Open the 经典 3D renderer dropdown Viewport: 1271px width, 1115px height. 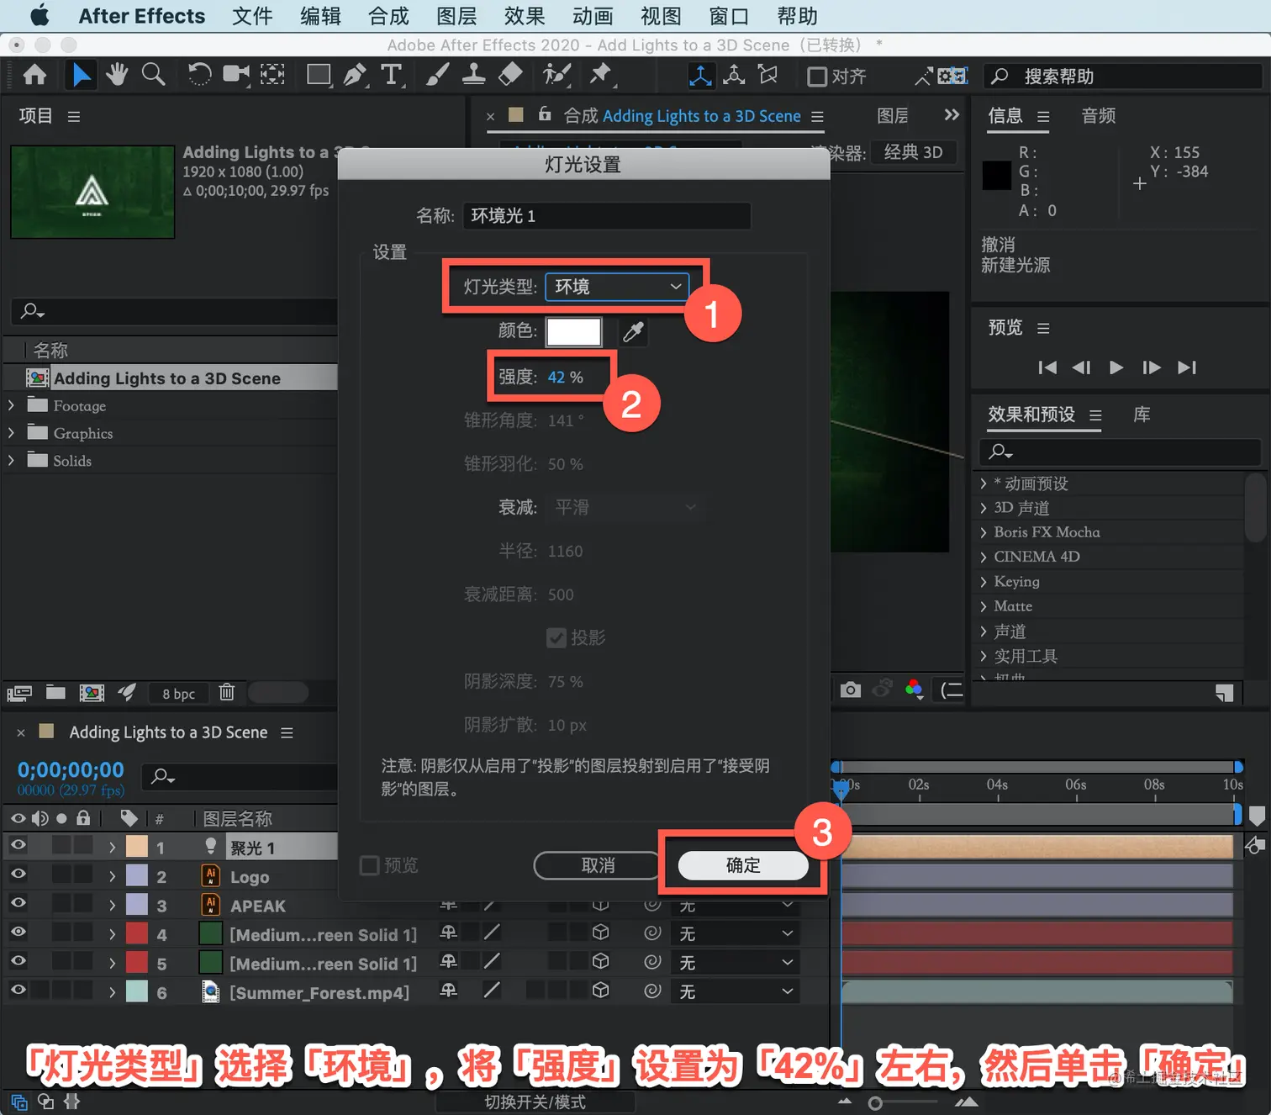coord(913,152)
